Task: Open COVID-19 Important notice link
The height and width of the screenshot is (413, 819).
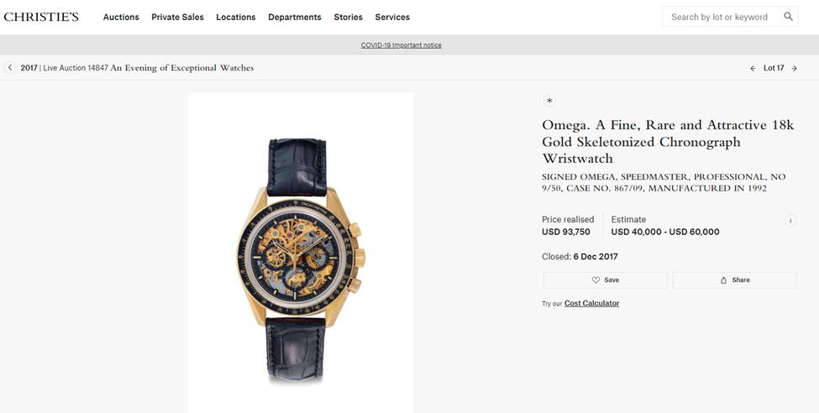Action: click(x=401, y=45)
